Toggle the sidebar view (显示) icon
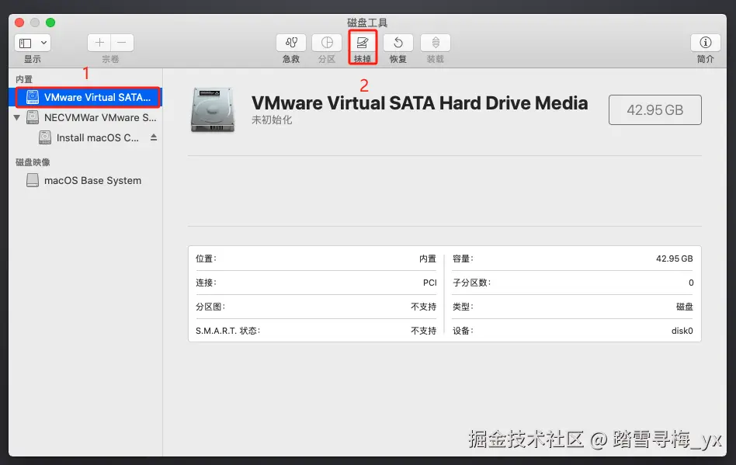 (26, 43)
